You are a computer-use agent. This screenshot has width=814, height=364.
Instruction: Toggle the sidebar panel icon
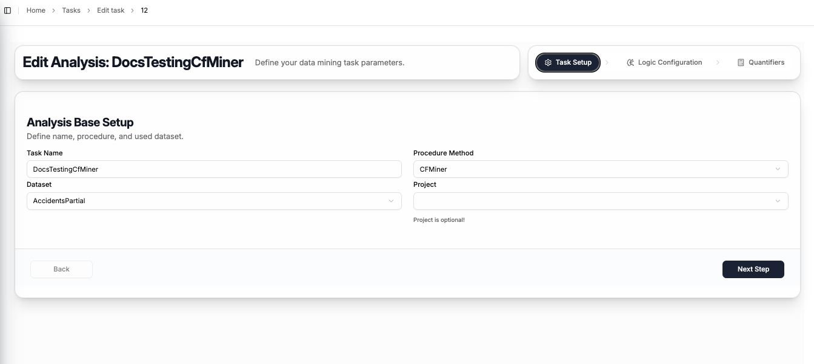[7, 10]
